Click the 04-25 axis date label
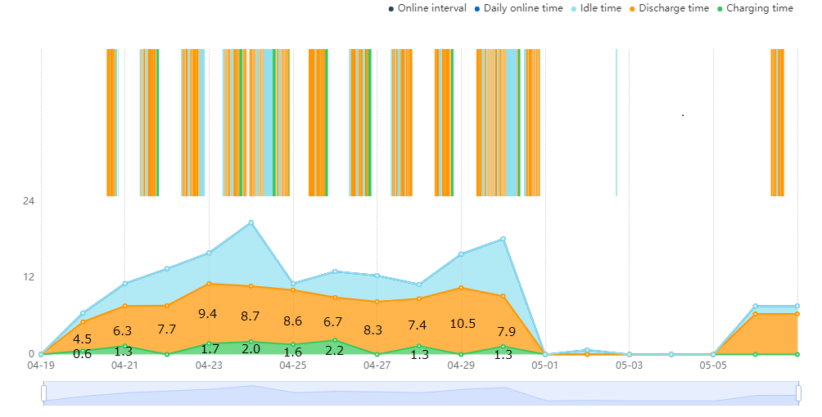 point(292,365)
